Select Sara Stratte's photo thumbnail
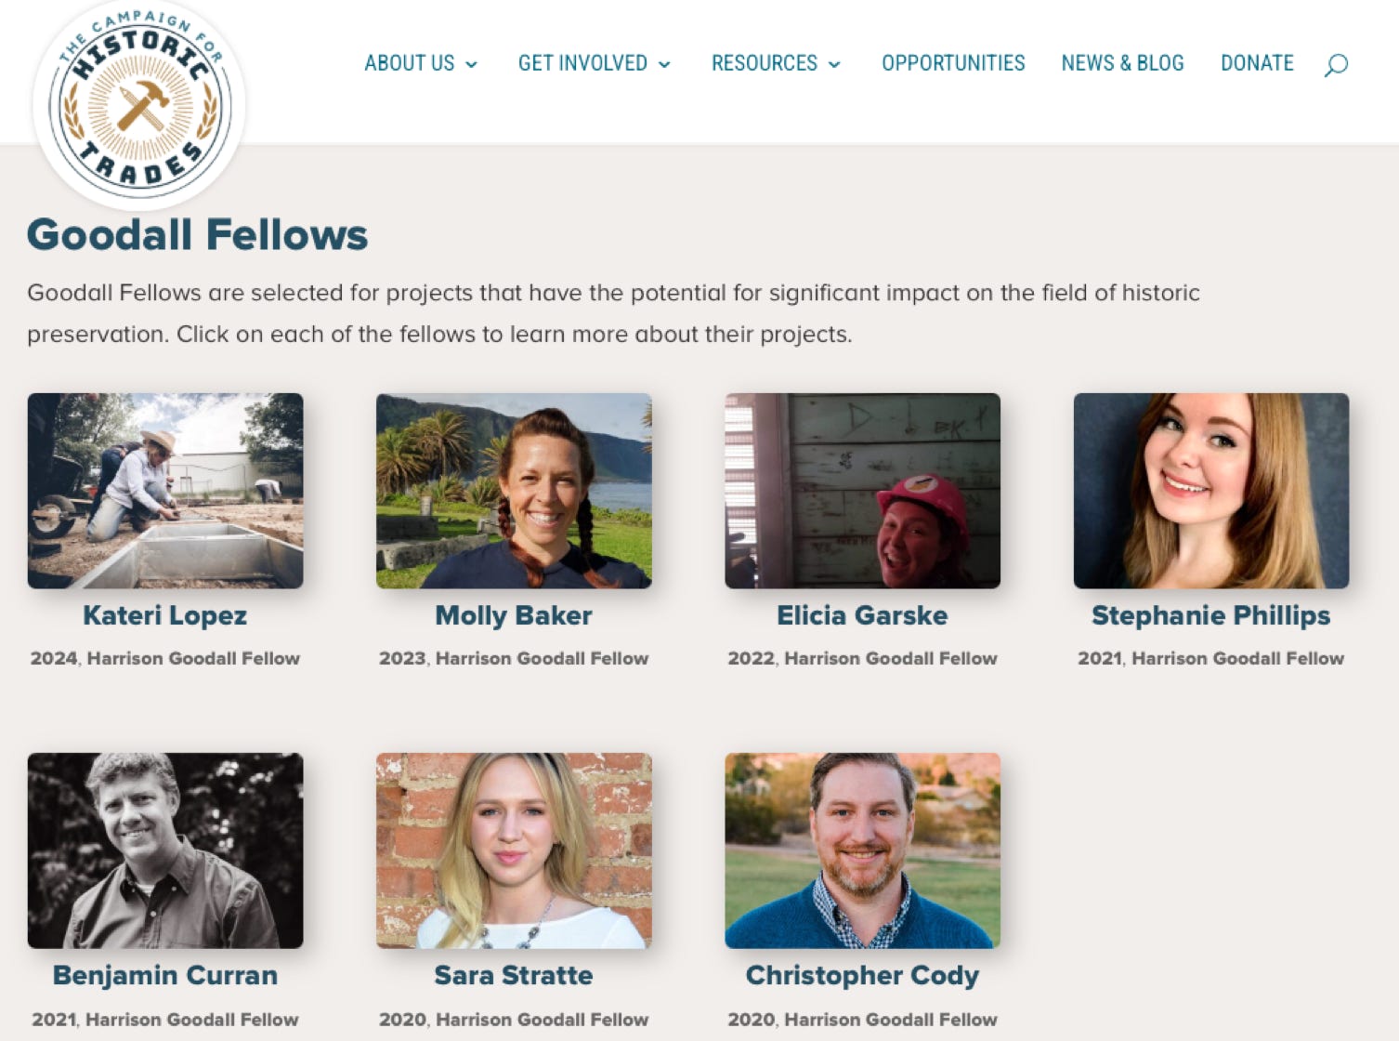1399x1041 pixels. (x=514, y=850)
